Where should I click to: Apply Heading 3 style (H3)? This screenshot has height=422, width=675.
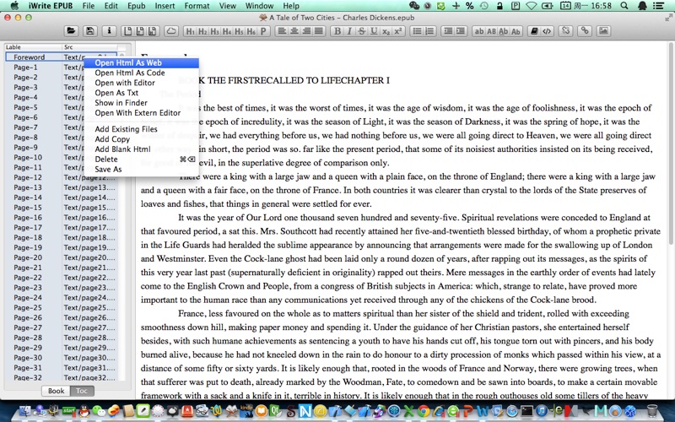coord(214,31)
